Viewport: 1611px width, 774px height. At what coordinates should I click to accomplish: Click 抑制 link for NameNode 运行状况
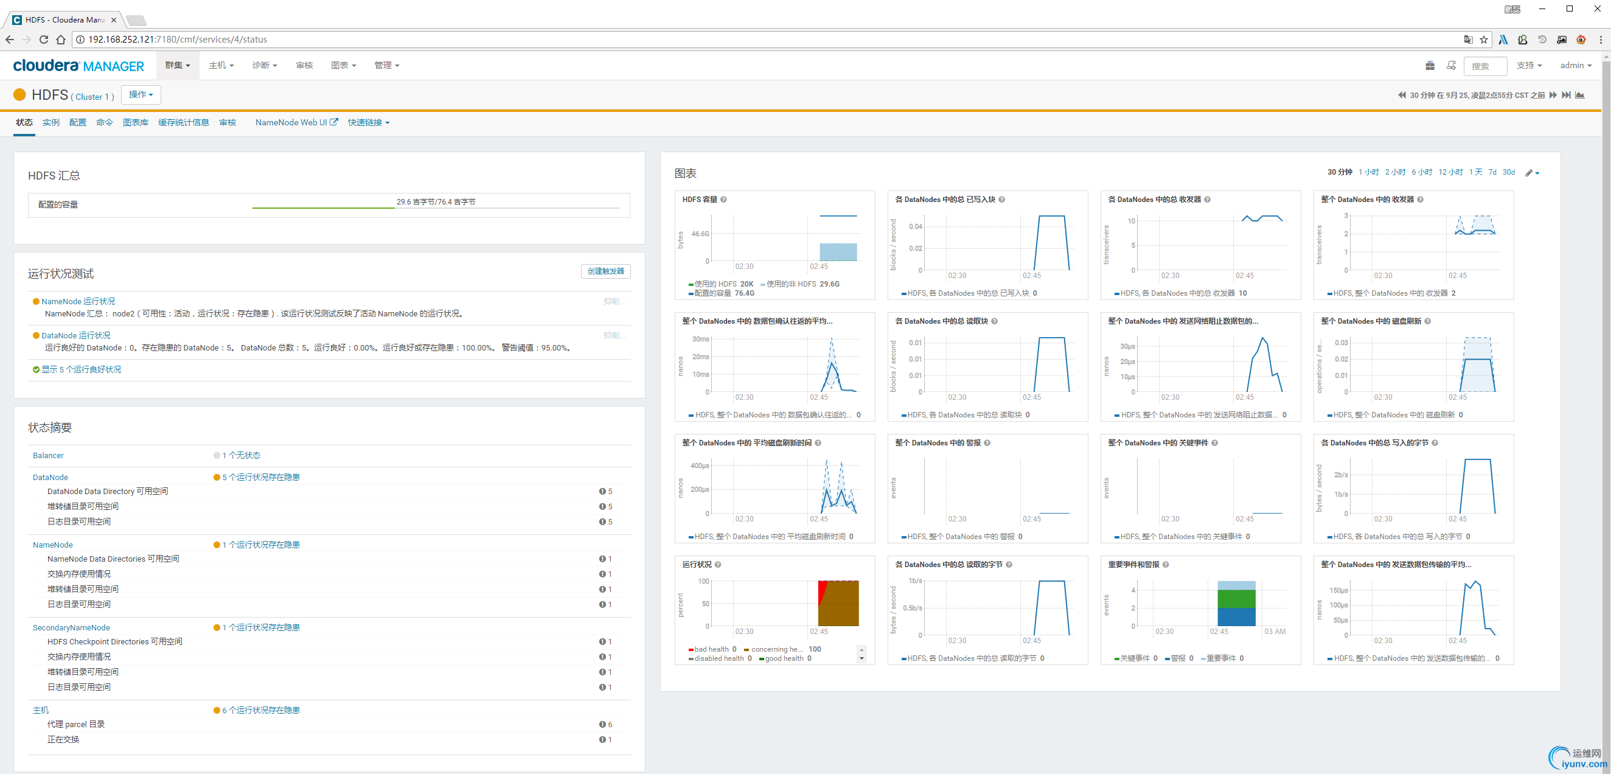(x=614, y=302)
